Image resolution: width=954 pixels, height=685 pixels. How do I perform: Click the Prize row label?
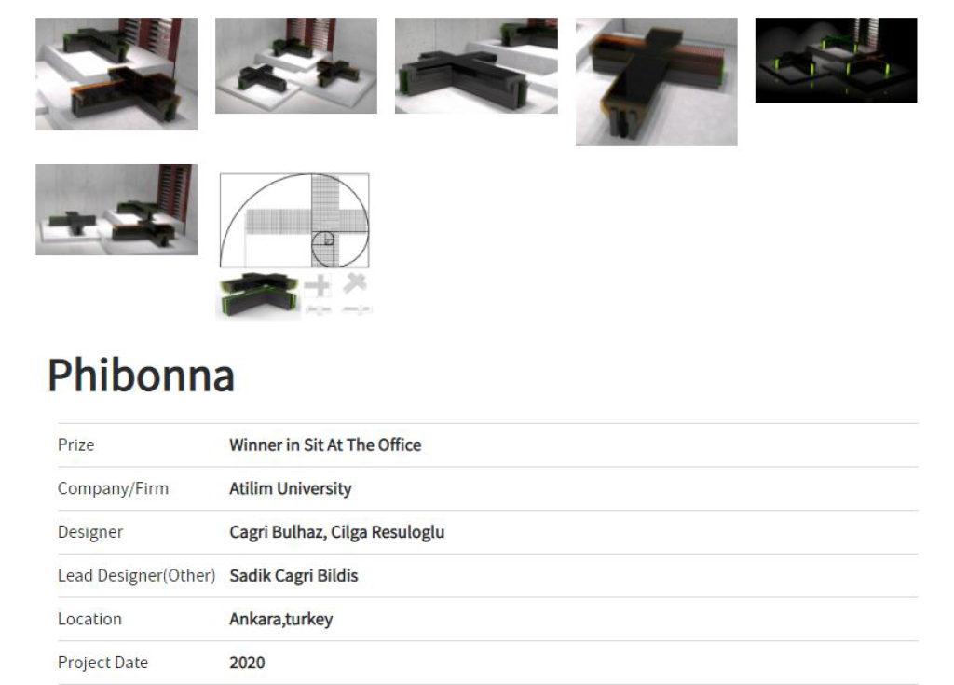click(76, 445)
